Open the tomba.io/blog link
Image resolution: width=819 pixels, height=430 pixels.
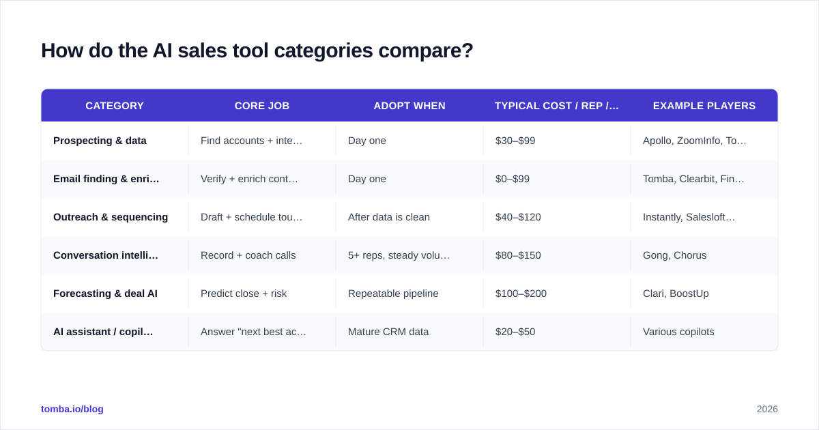tap(72, 409)
